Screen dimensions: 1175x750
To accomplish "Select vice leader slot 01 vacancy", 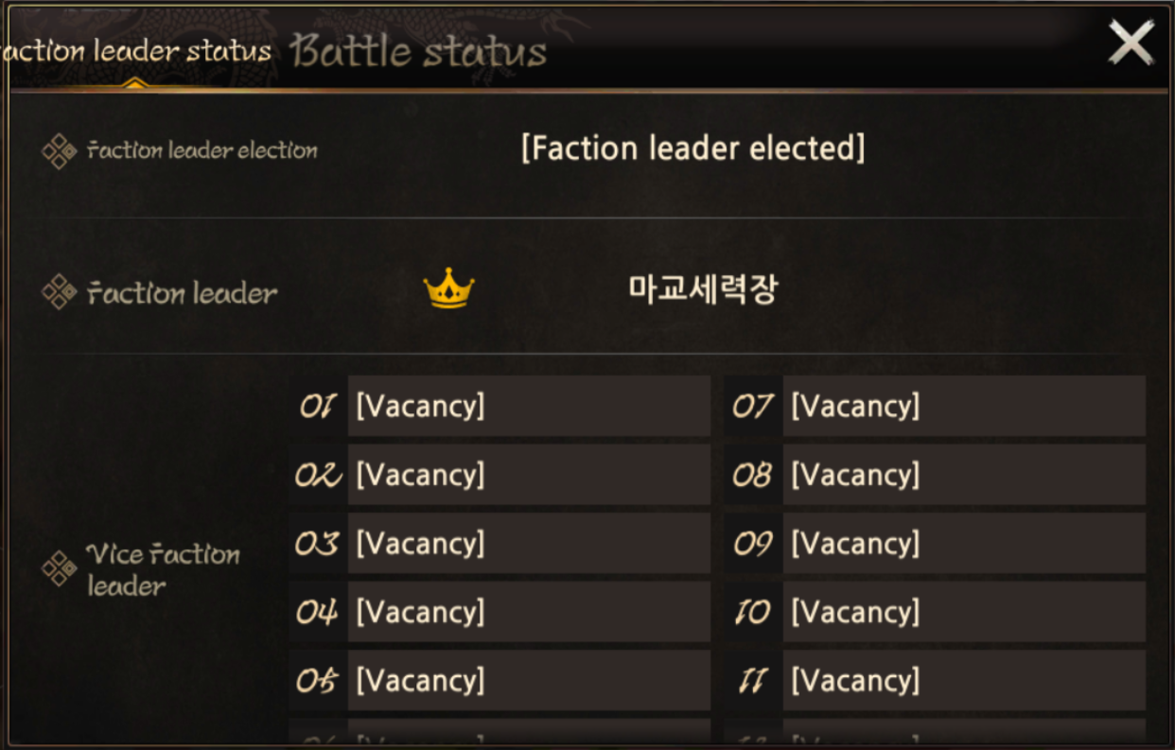I will click(x=528, y=407).
